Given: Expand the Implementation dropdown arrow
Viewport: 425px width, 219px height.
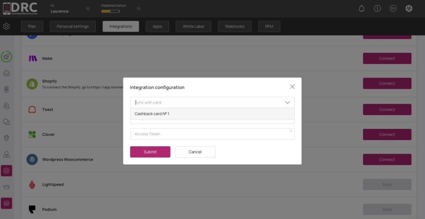Looking at the screenshot, I should [x=139, y=8].
